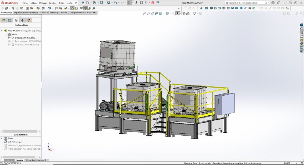The image size is (304, 165).
Task: Click the MMGS unit system in status bar
Action: pyautogui.click(x=287, y=163)
